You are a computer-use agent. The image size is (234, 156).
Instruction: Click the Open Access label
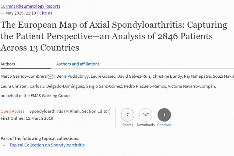(x=12, y=111)
